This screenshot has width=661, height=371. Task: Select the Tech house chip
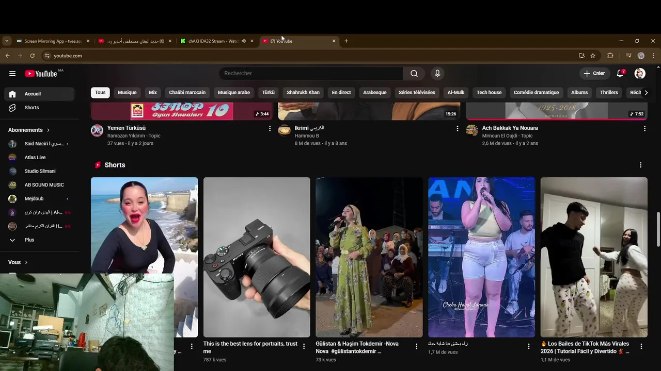(x=489, y=93)
